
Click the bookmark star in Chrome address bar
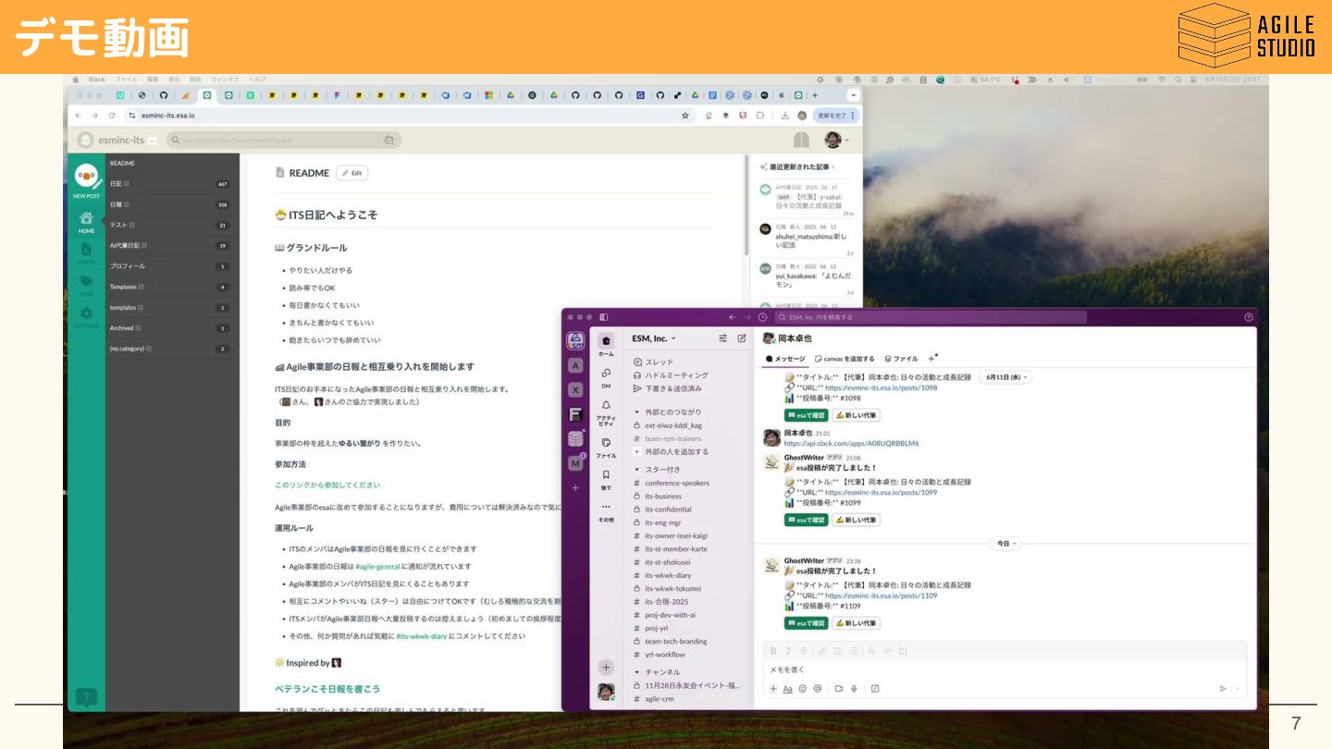point(685,116)
